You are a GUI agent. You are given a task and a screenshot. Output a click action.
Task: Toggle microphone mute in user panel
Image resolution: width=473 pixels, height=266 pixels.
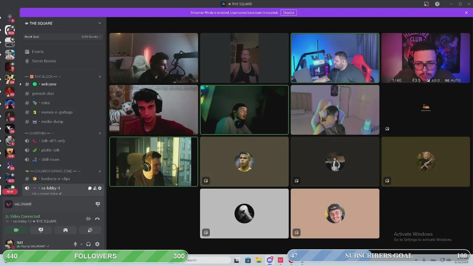click(x=75, y=244)
